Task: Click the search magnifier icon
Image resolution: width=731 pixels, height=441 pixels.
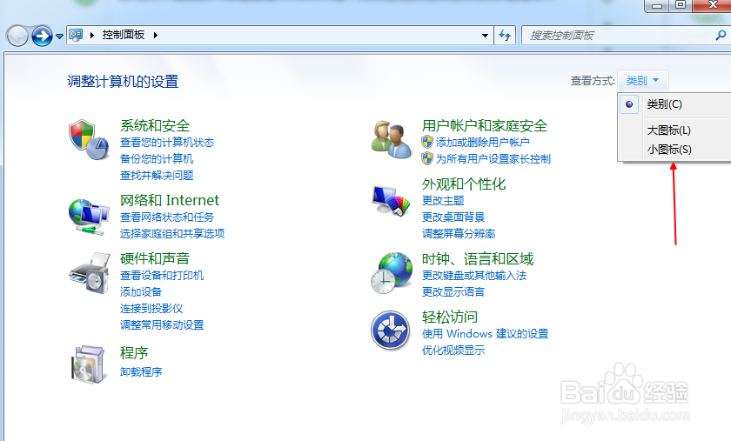Action: click(721, 35)
